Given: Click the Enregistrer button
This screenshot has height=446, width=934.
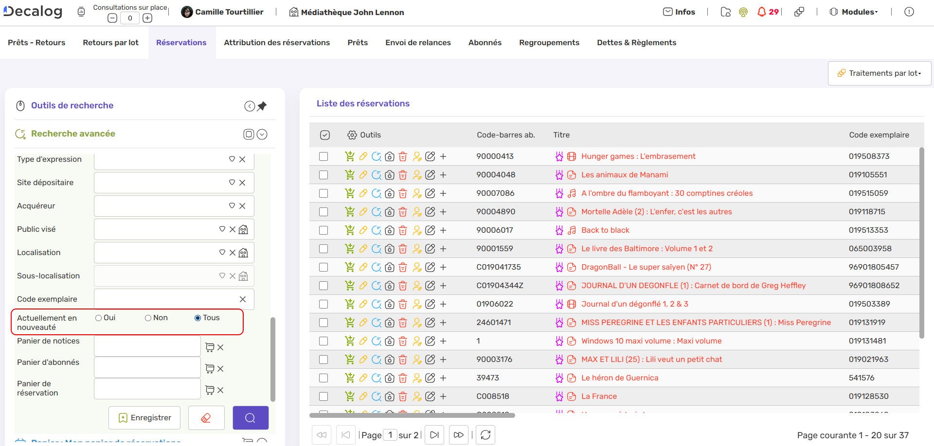Looking at the screenshot, I should coord(144,418).
